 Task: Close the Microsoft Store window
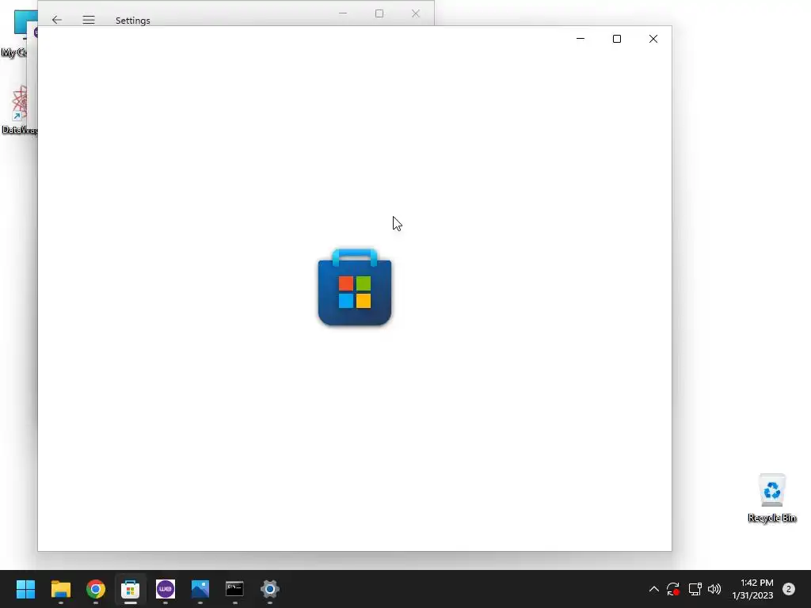pyautogui.click(x=653, y=39)
